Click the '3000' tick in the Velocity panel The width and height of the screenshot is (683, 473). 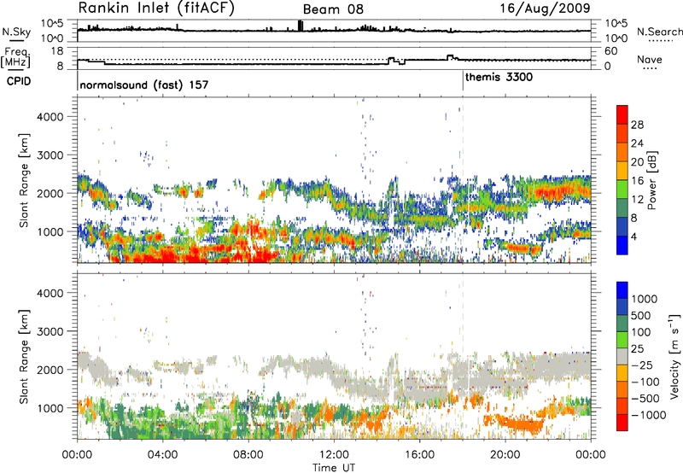(x=50, y=331)
